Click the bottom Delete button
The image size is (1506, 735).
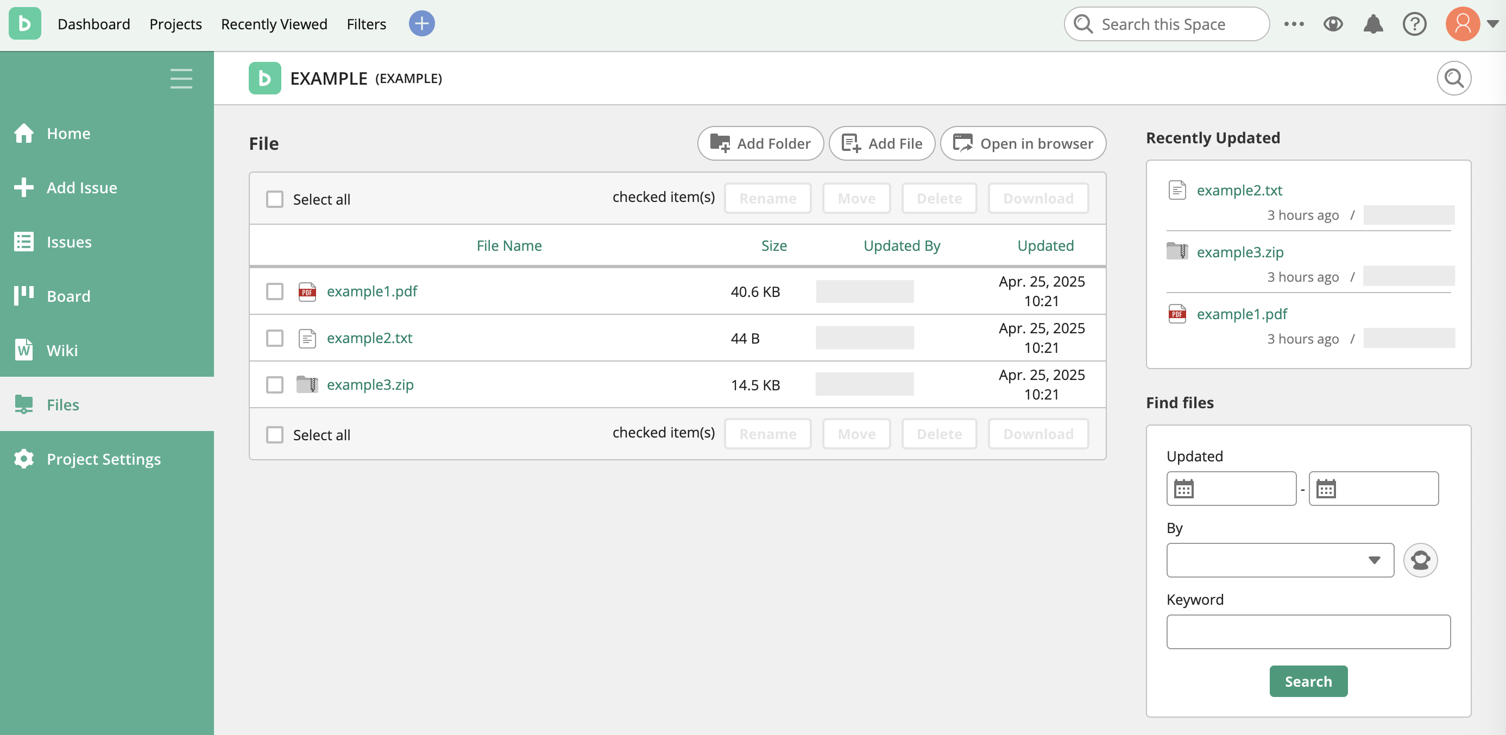point(939,434)
